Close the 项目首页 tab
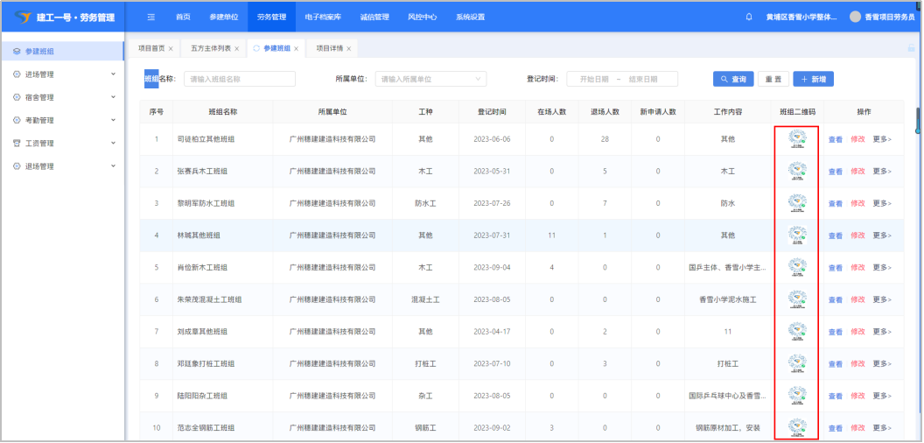Screen dimensions: 924x443 point(171,49)
